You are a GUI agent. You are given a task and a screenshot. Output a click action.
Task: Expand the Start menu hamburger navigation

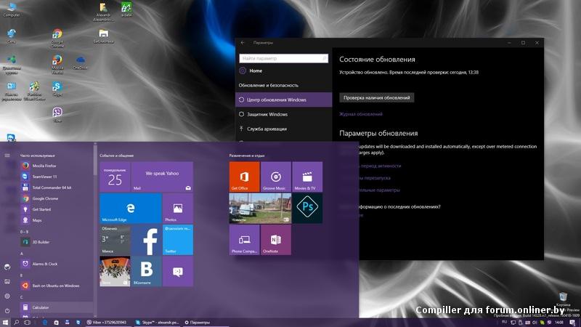(7, 155)
